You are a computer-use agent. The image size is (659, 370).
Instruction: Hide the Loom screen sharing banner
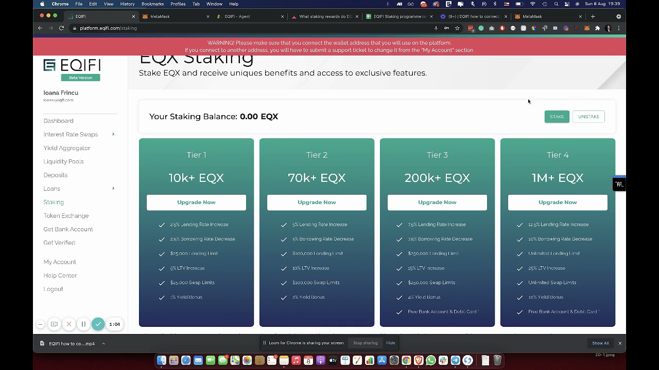click(x=391, y=343)
